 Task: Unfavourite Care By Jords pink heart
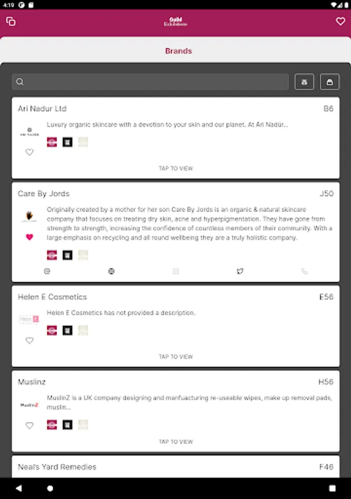pyautogui.click(x=29, y=237)
